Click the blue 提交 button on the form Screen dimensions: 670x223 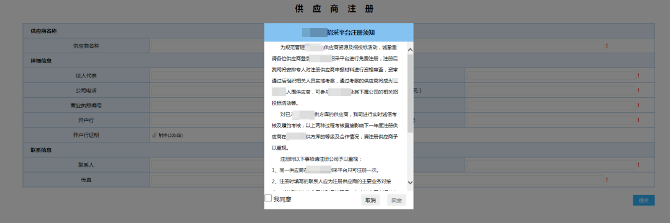tap(643, 200)
